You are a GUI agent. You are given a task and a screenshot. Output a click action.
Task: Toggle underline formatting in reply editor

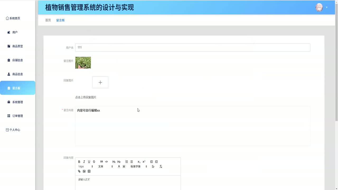coord(89,162)
